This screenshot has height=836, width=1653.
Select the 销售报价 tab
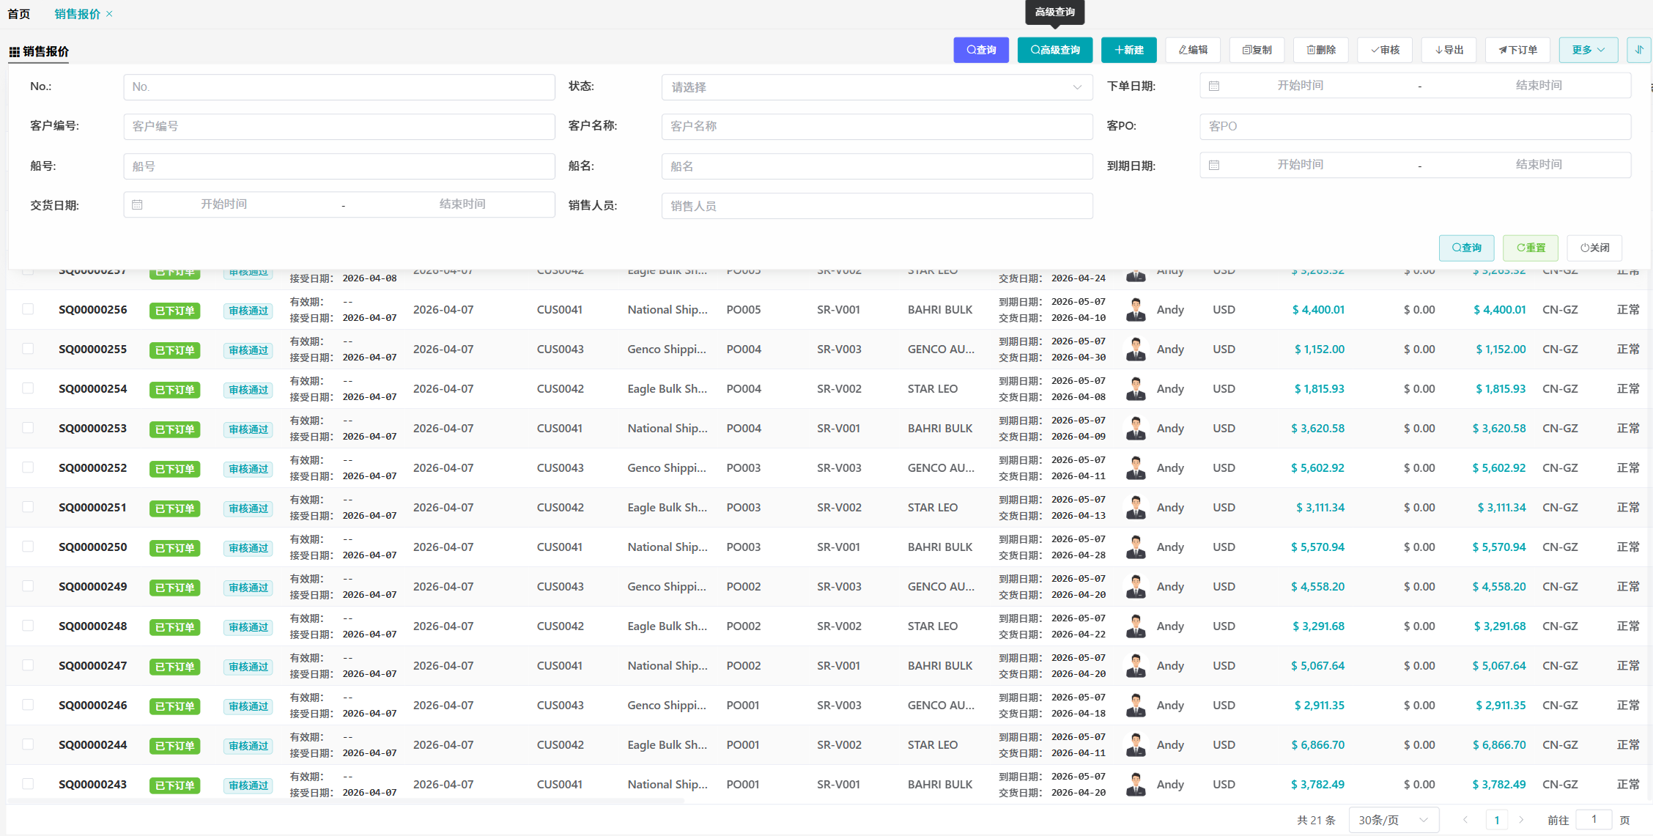tap(77, 14)
